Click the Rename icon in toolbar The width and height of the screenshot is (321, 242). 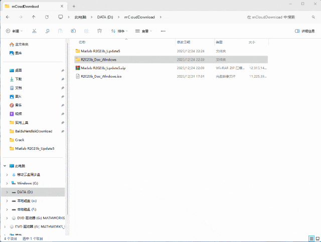click(73, 31)
